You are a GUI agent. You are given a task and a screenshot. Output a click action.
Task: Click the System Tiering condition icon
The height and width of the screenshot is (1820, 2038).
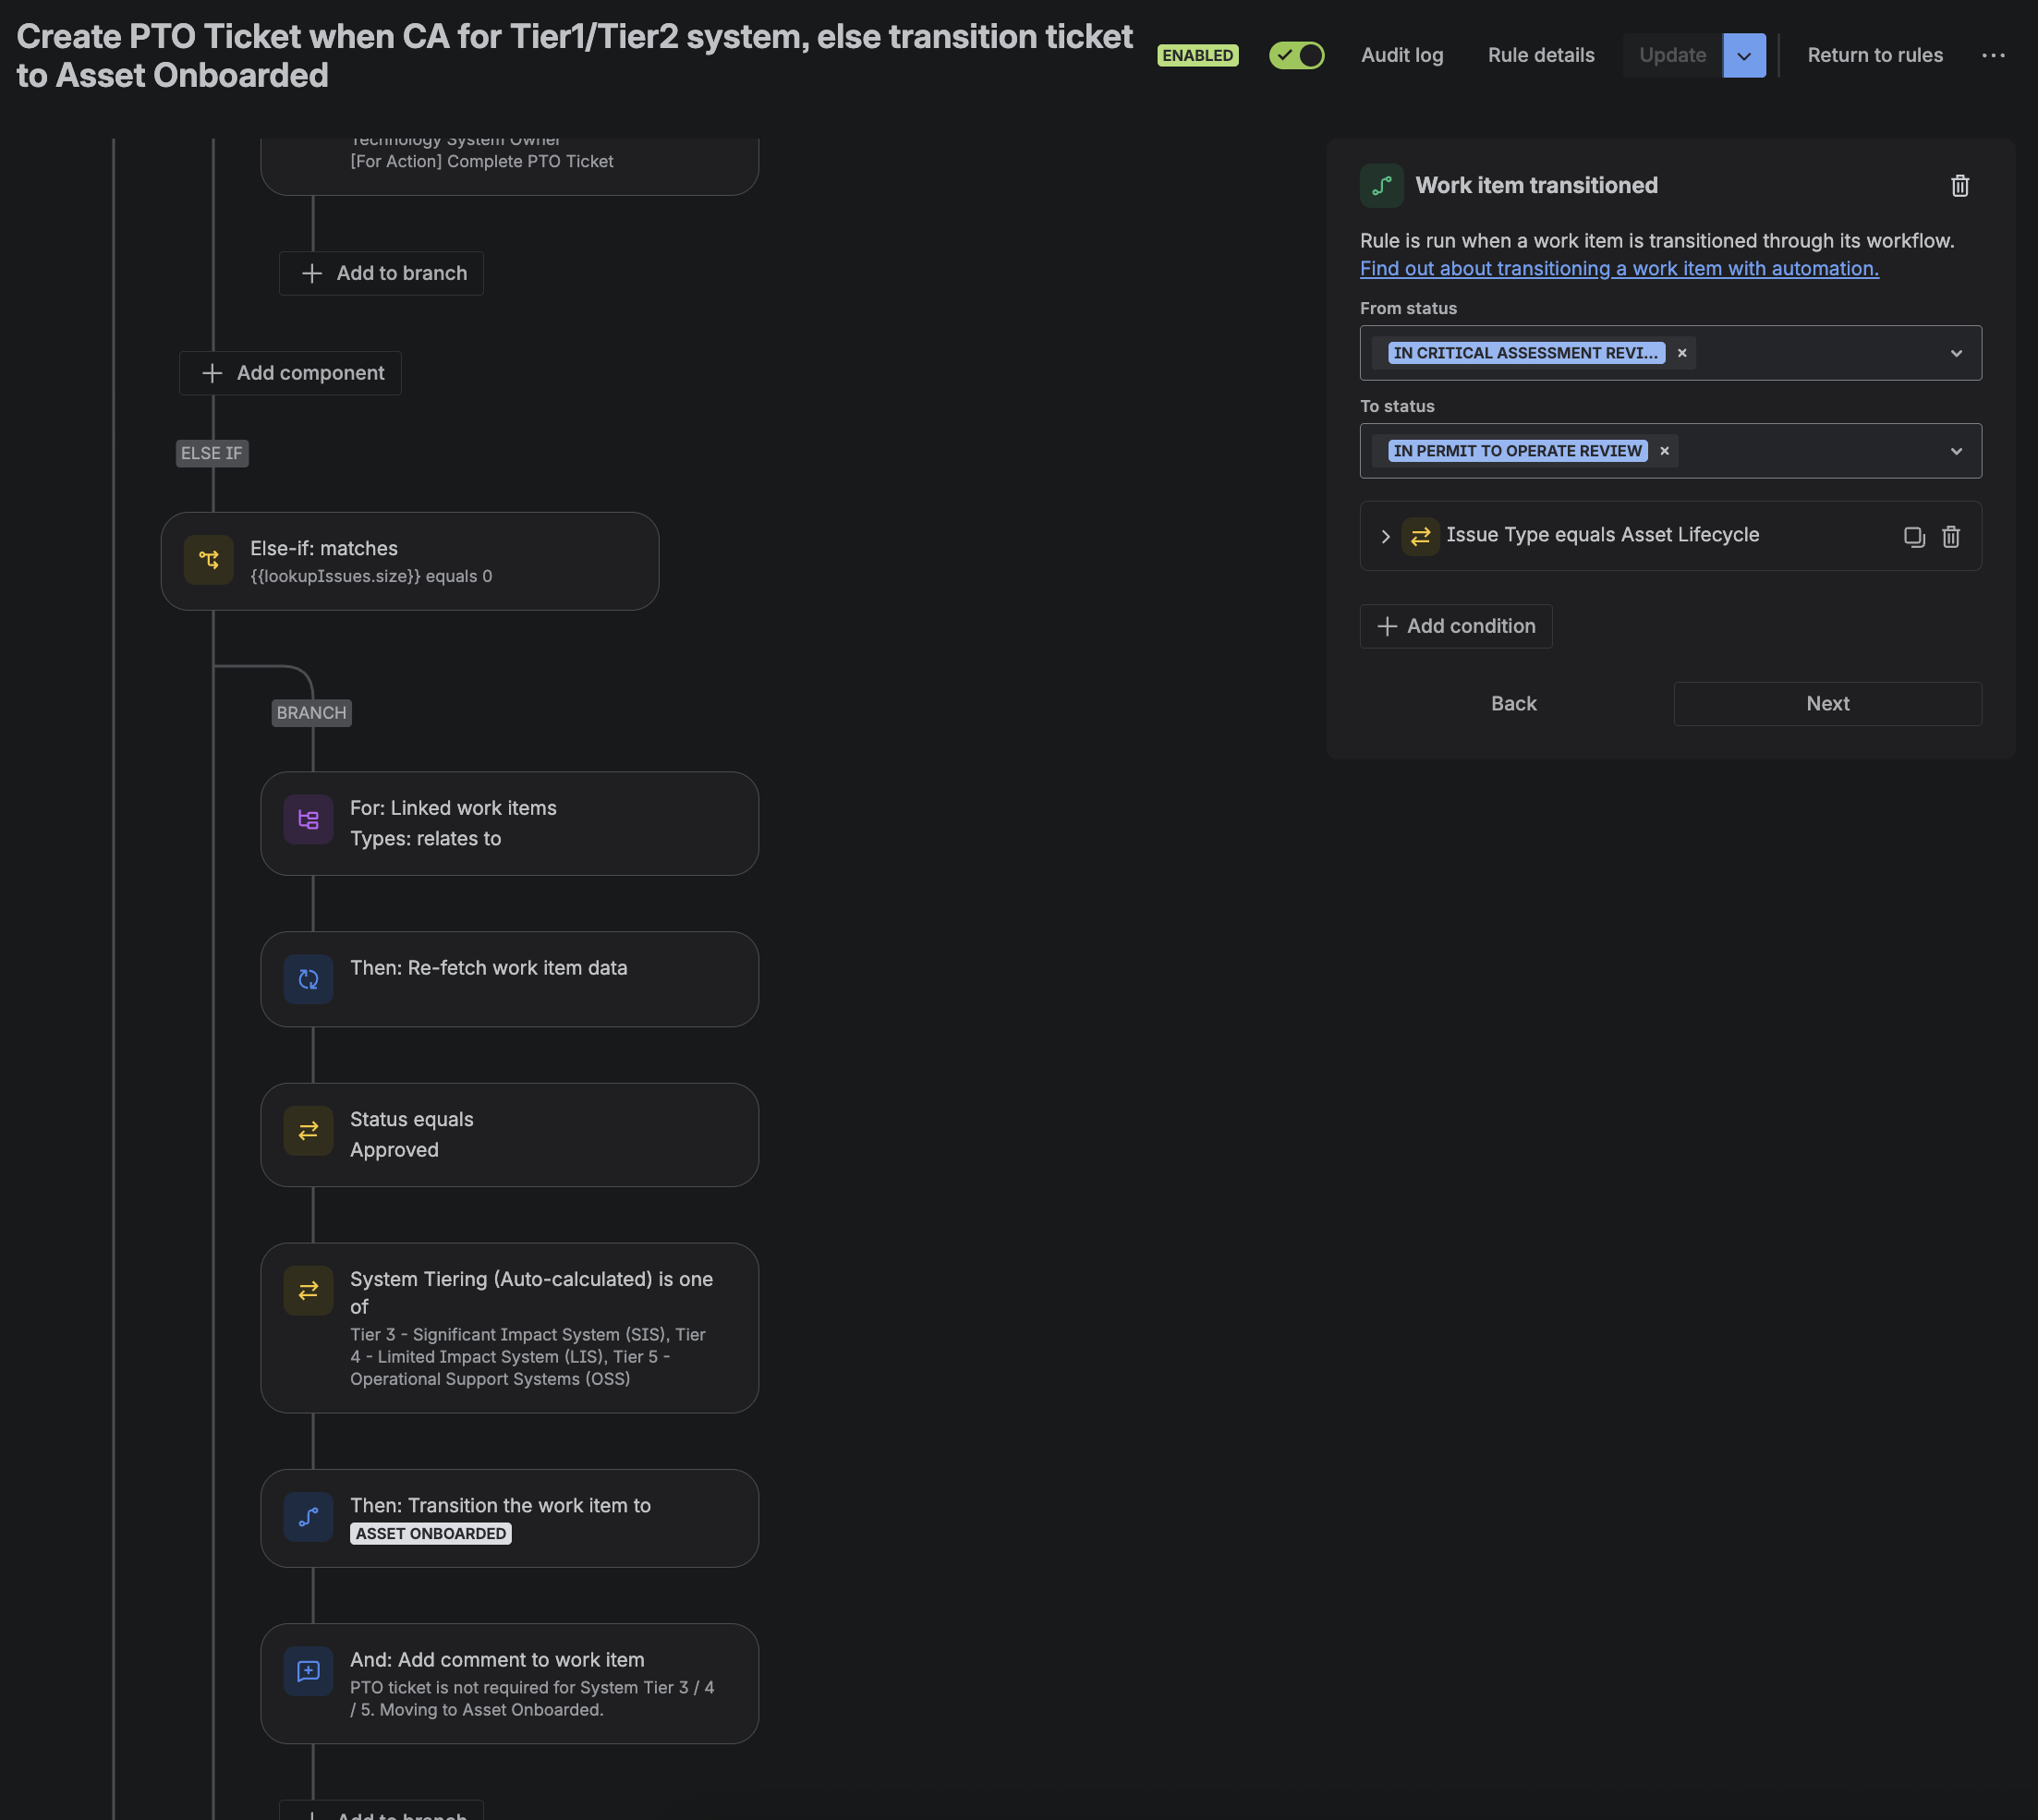tap(308, 1291)
